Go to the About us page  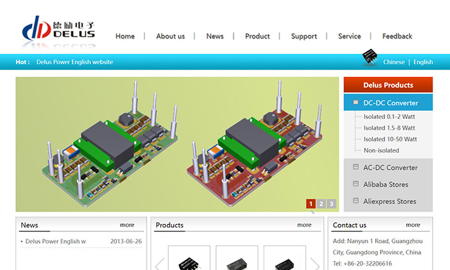(x=170, y=36)
